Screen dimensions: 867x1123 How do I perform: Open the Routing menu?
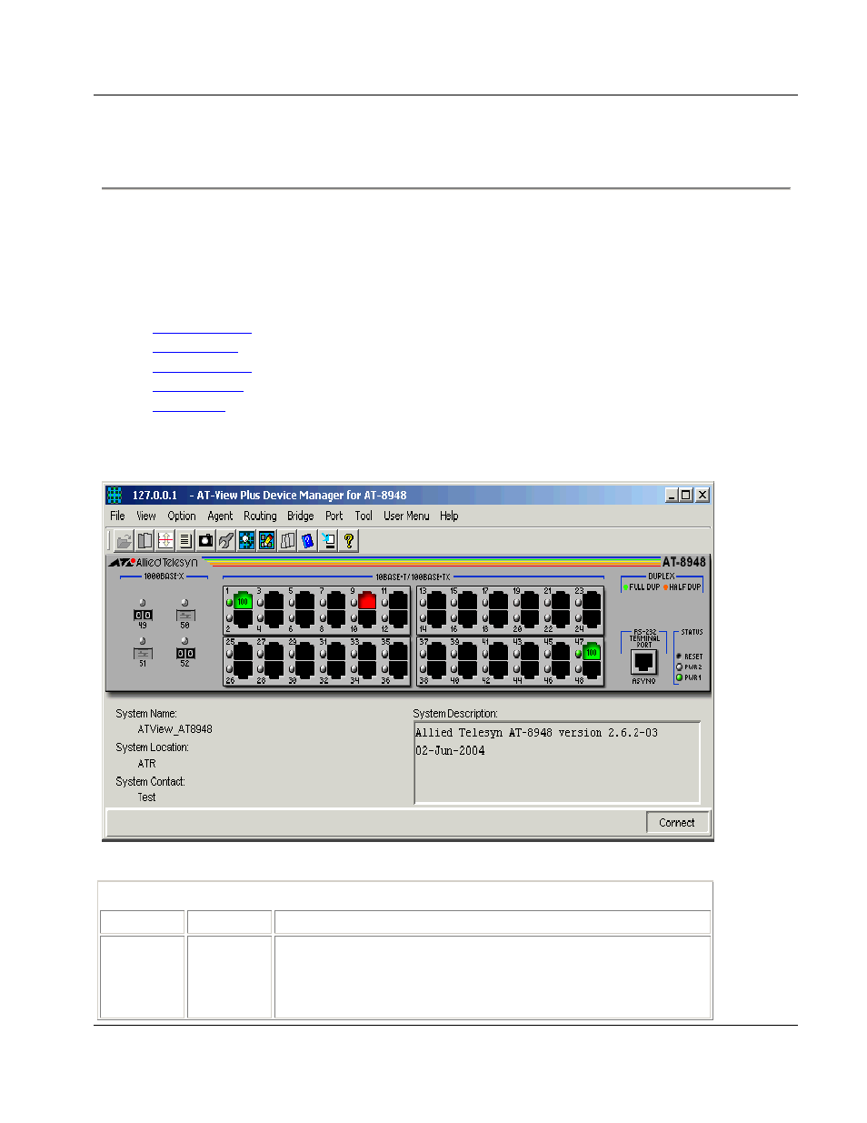point(260,516)
